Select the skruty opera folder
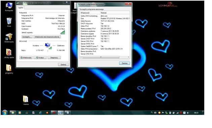Image resolution: width=212 pixels, height=128 pixels. tap(9, 53)
